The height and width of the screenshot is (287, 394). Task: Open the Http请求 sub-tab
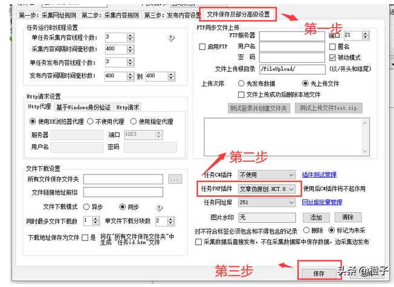tap(128, 108)
